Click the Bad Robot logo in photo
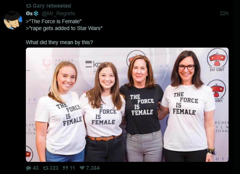 click(x=217, y=60)
